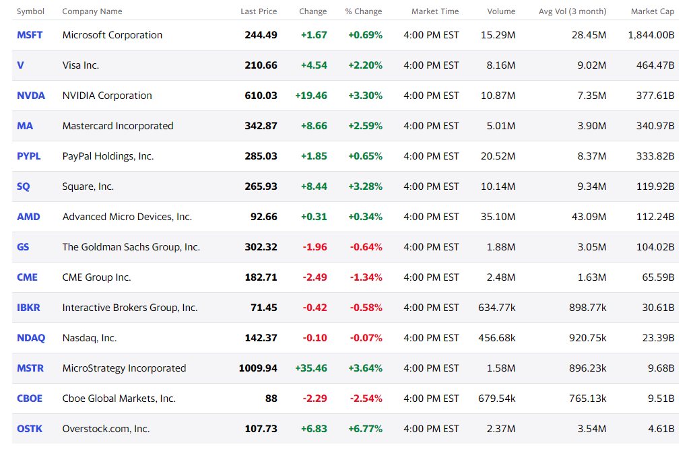
Task: Select the Square, Inc. company name
Action: pos(88,186)
